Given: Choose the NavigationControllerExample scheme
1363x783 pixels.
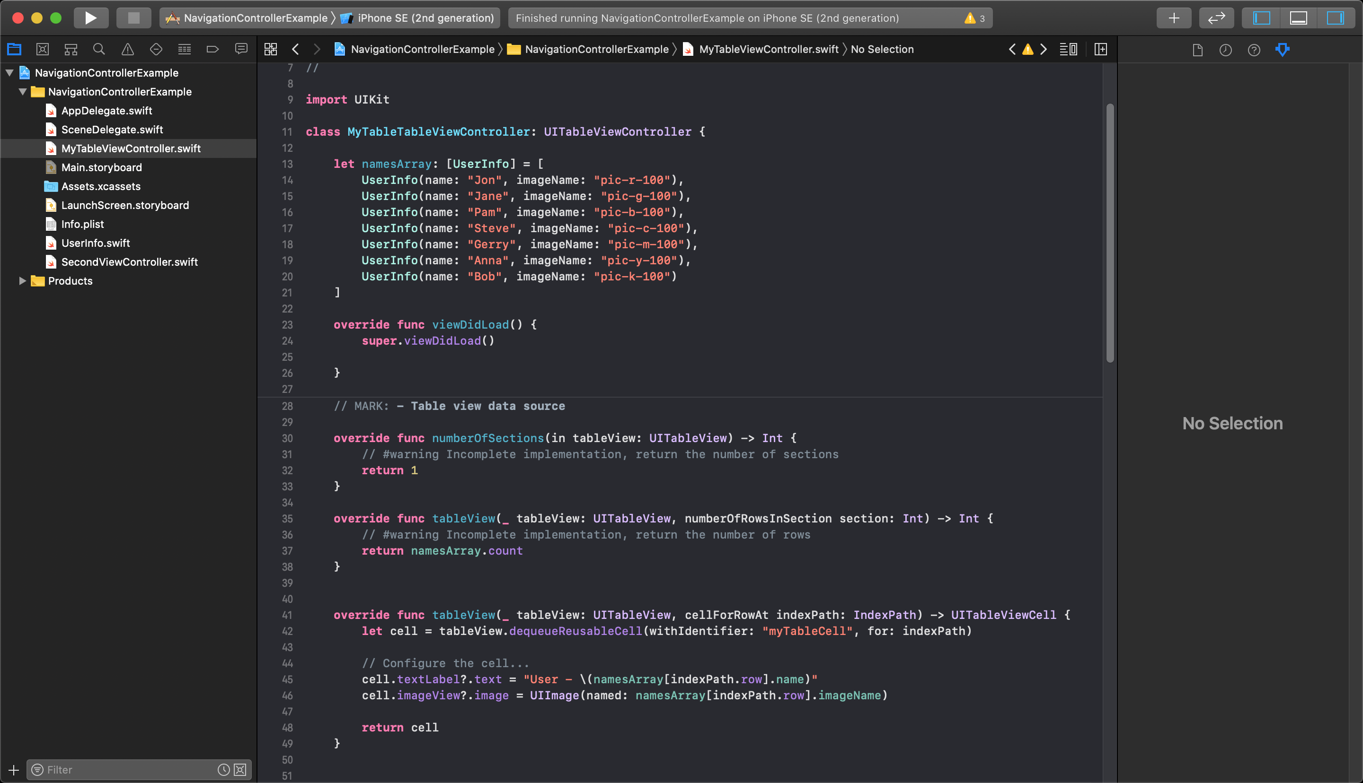Looking at the screenshot, I should point(247,18).
